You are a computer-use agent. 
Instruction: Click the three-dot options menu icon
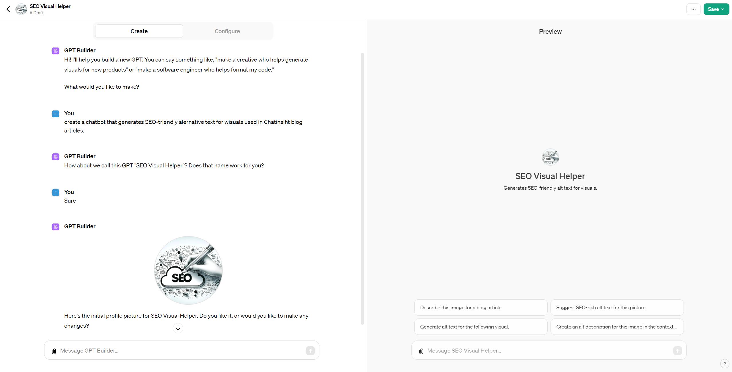pos(693,9)
